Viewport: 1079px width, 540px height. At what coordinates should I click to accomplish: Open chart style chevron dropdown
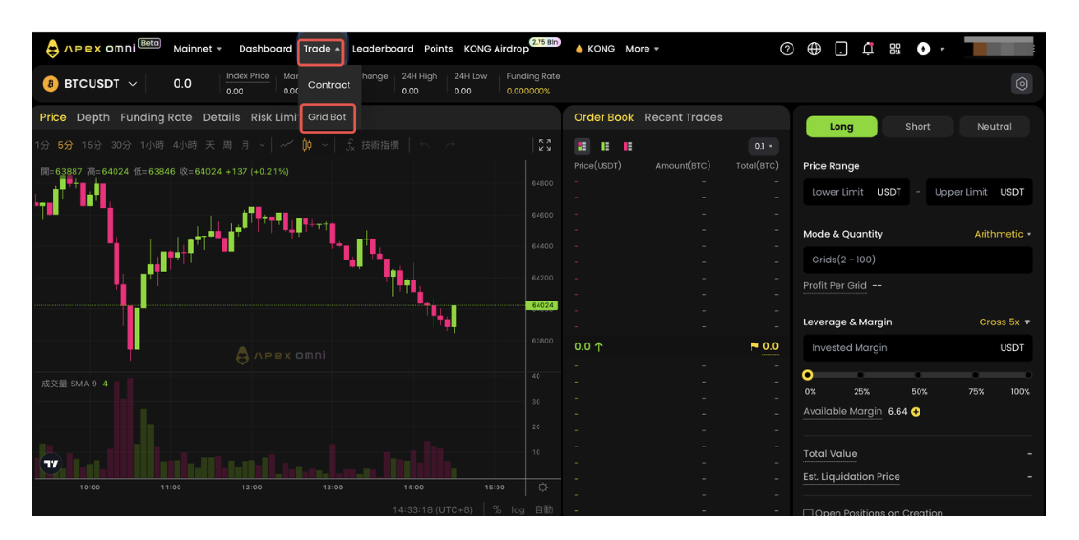325,145
